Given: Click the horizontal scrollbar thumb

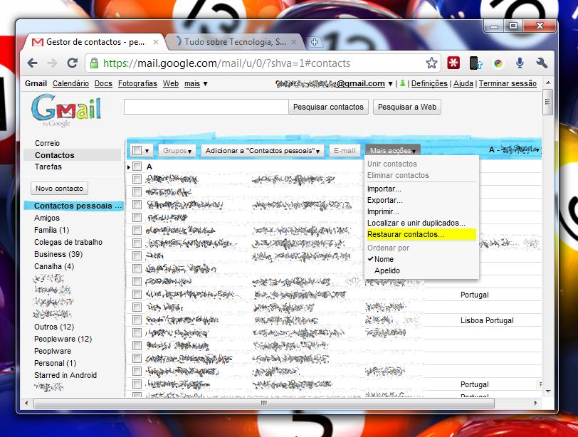Looking at the screenshot, I should 263,403.
